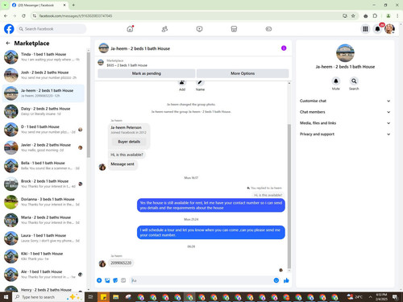Image resolution: width=403 pixels, height=302 pixels.
Task: Open the Watch video icon
Action: 199,29
